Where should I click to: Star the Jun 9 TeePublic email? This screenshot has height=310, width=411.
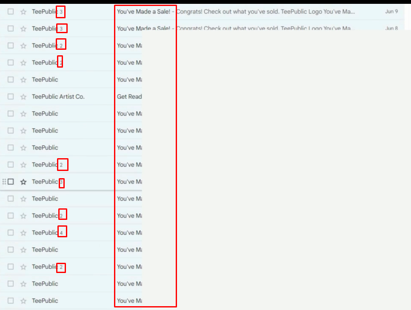tap(23, 11)
